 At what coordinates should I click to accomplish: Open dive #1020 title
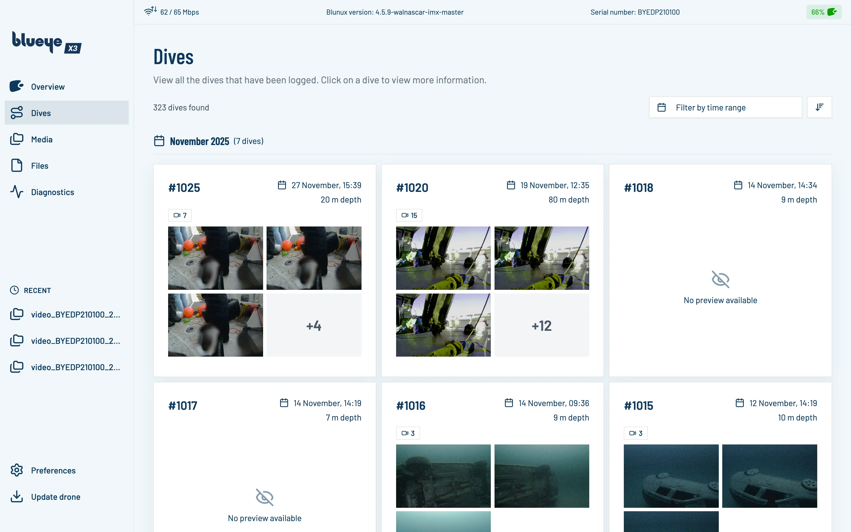412,188
